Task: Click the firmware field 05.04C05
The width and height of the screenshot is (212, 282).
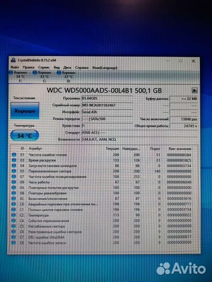Action: tap(107, 98)
